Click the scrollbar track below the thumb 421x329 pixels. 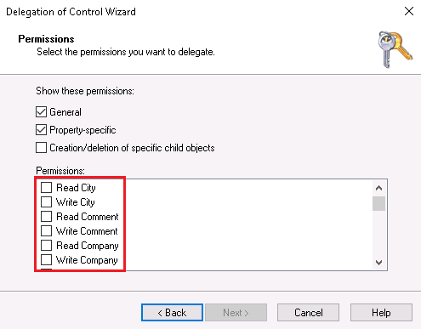[378, 233]
